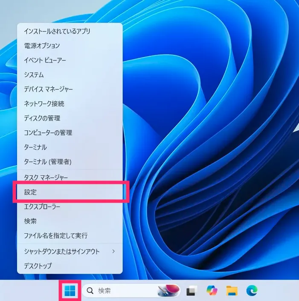The width and height of the screenshot is (299, 301).
Task: Launch ターミナル (管理者) from the menu
Action: click(x=48, y=161)
